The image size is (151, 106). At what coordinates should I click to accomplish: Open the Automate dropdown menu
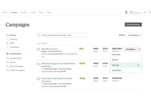coord(24,12)
